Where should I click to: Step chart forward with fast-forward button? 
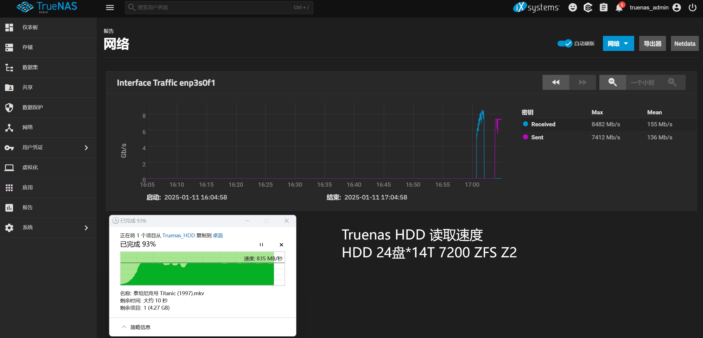click(x=582, y=82)
